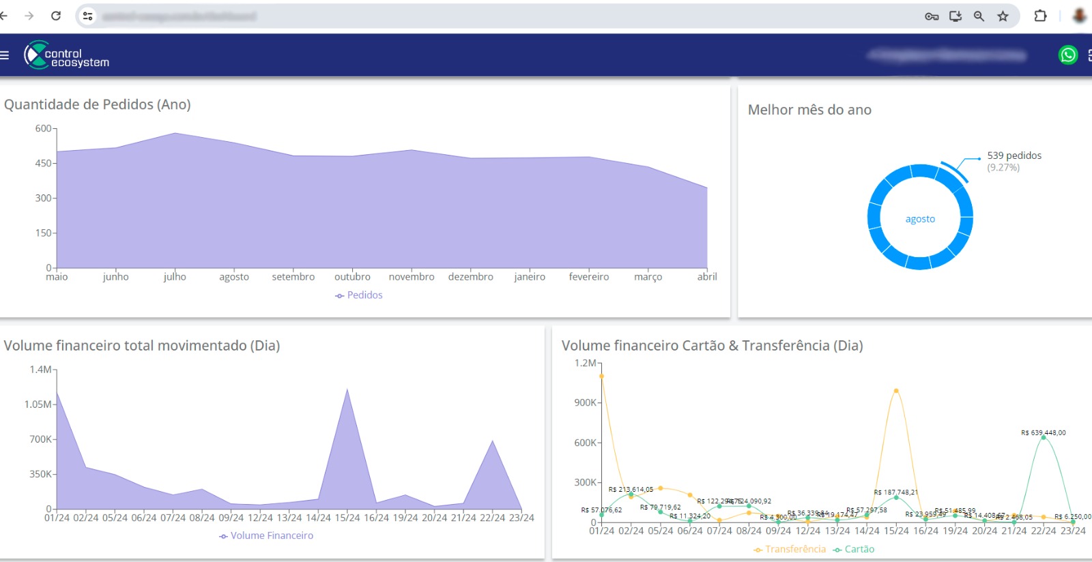Click the Quantidade de Pedidos (Ano) title
This screenshot has height=562, width=1092.
98,104
